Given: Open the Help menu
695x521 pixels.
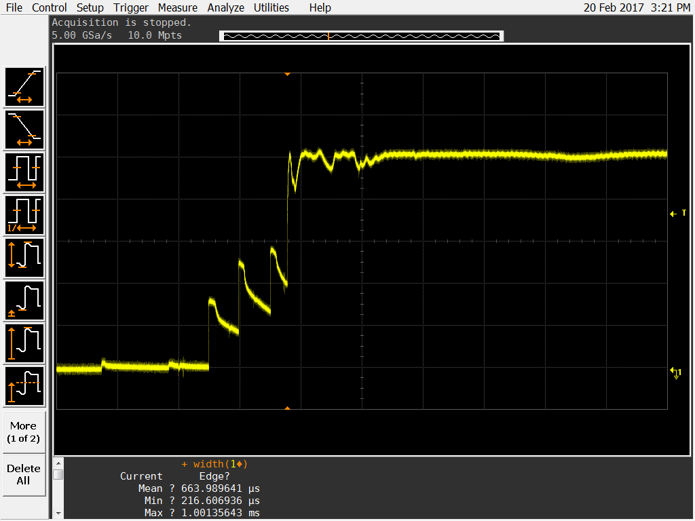Looking at the screenshot, I should click(x=320, y=7).
